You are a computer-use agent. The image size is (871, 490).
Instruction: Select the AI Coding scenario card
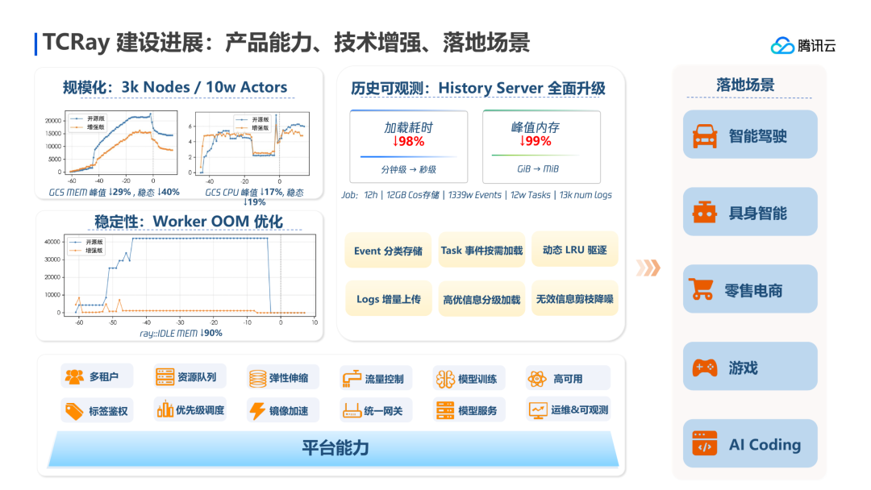(x=750, y=442)
